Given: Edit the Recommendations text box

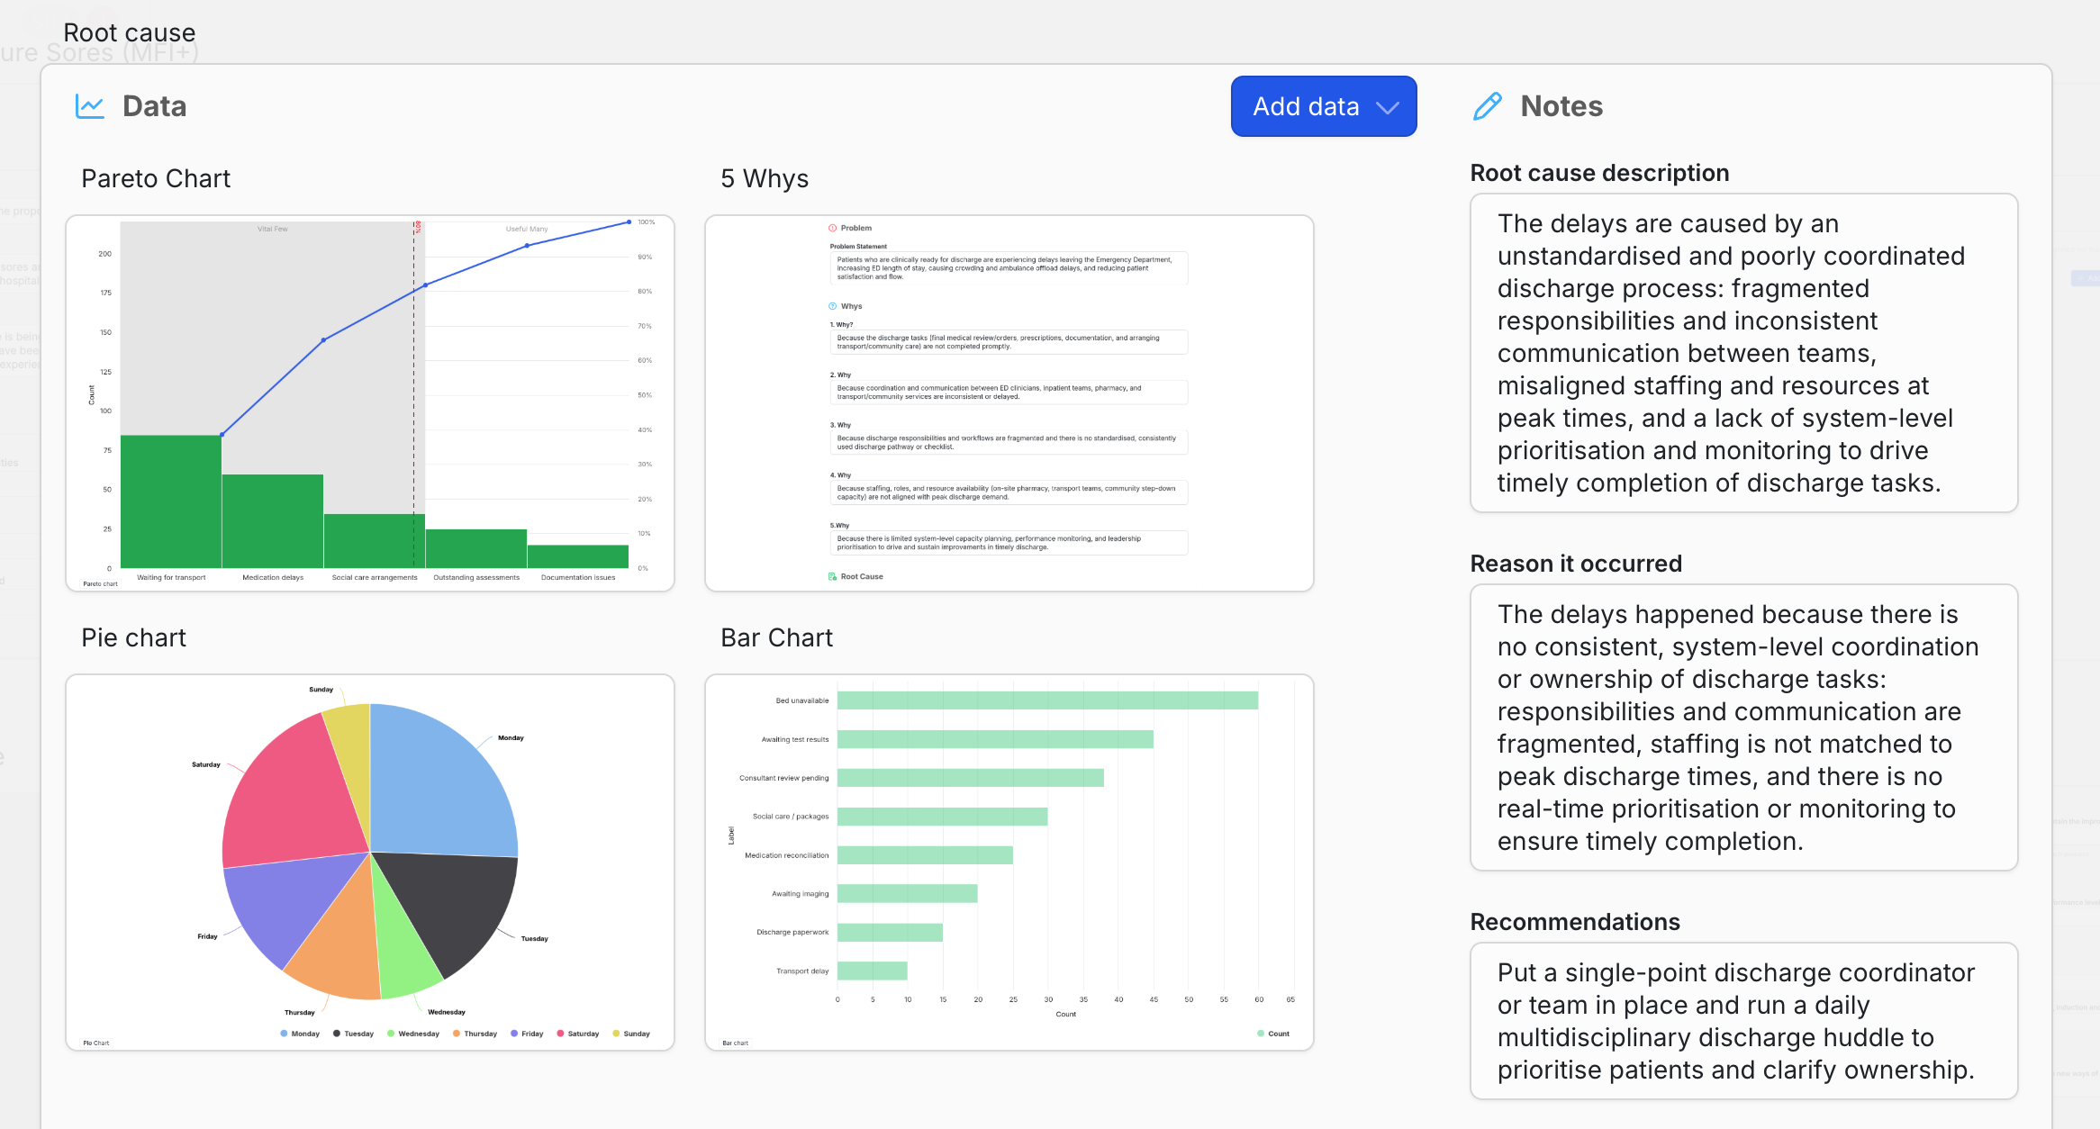Looking at the screenshot, I should point(1743,1021).
